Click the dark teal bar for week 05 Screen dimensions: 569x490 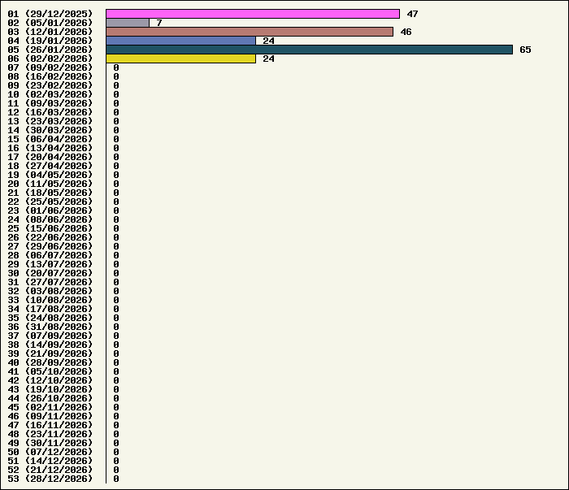tap(309, 50)
